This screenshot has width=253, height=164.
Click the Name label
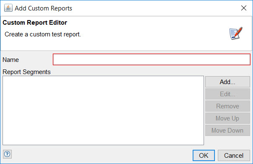[x=10, y=60]
